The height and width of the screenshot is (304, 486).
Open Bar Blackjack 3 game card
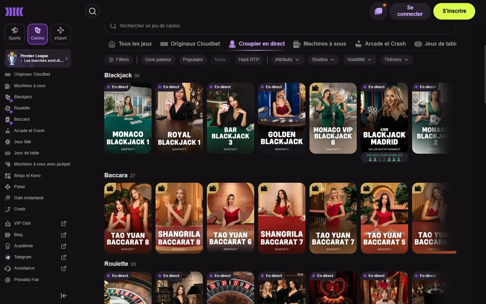point(230,118)
